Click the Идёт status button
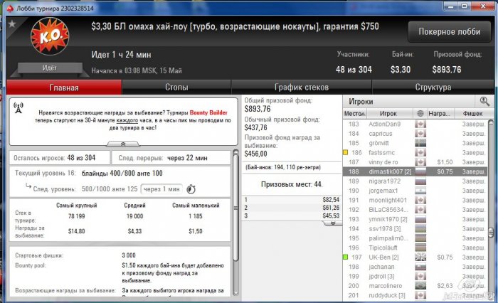 pos(50,68)
